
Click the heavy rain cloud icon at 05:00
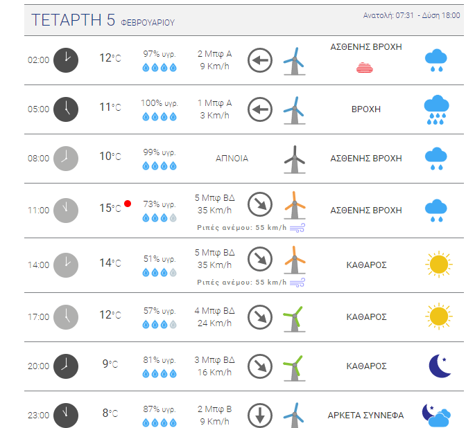coord(437,109)
